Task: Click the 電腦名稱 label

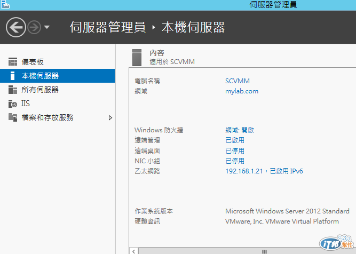Action: point(147,81)
